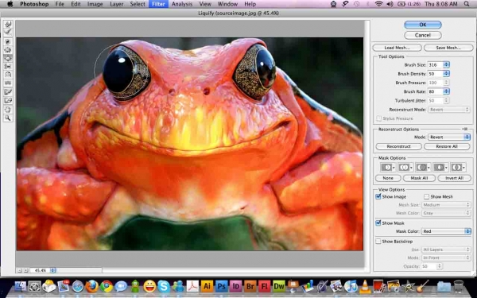Open the Edit menu

tap(76, 4)
